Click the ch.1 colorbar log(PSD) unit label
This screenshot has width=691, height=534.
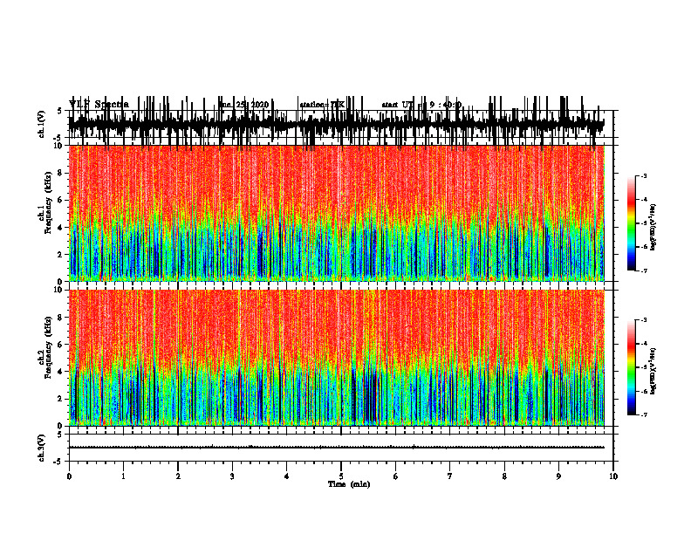click(653, 228)
